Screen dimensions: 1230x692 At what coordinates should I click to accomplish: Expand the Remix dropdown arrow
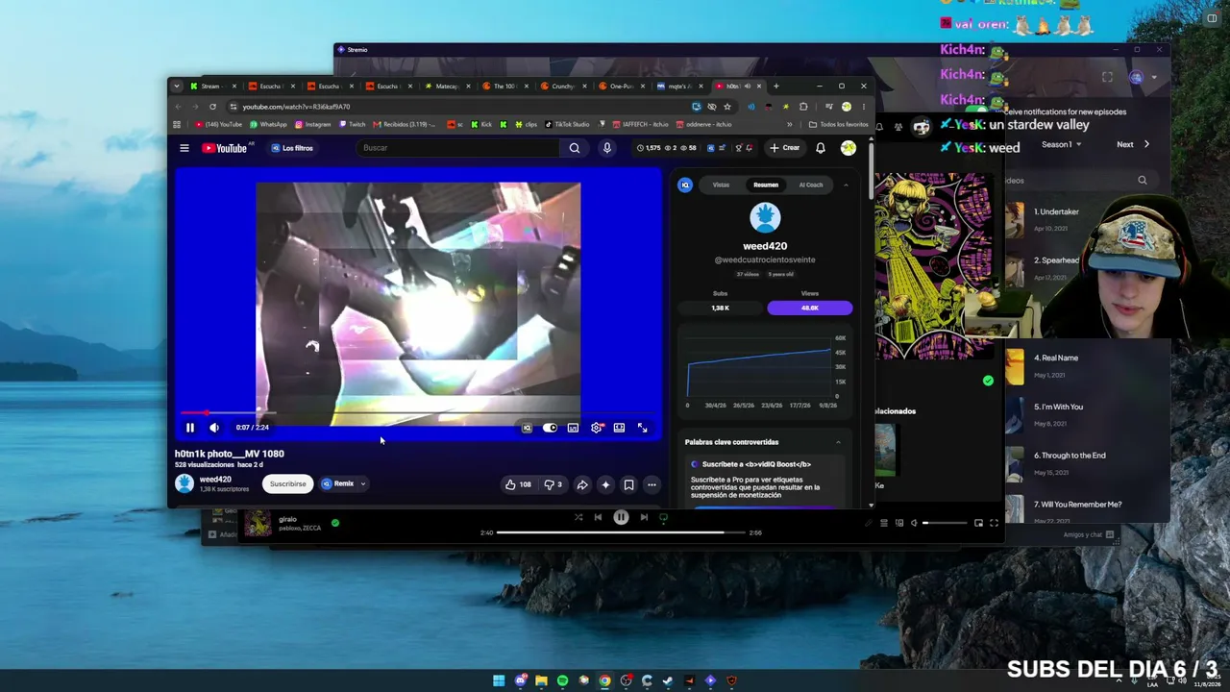[363, 483]
